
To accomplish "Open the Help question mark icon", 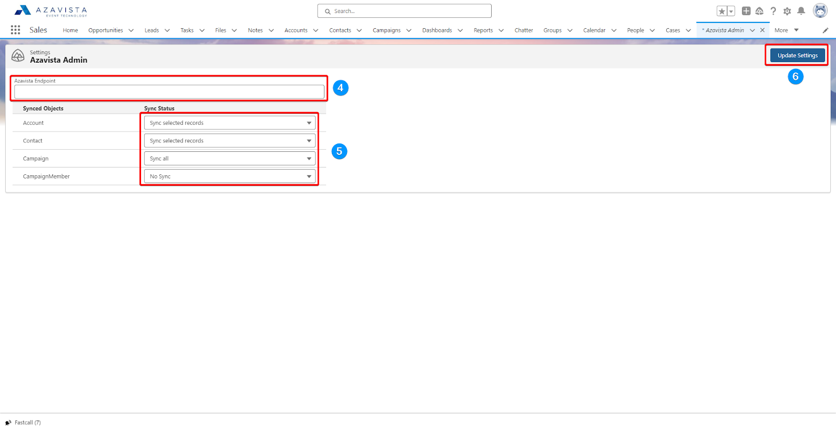I will pyautogui.click(x=773, y=11).
